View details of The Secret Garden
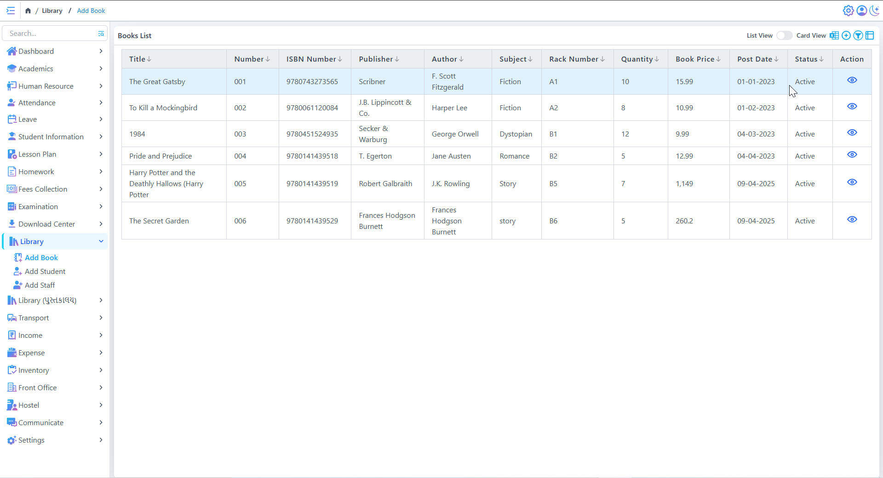This screenshot has height=478, width=883. pyautogui.click(x=852, y=220)
